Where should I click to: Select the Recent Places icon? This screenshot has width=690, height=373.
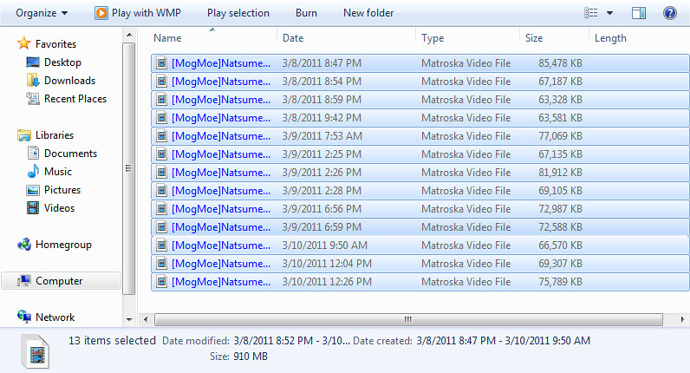point(33,99)
